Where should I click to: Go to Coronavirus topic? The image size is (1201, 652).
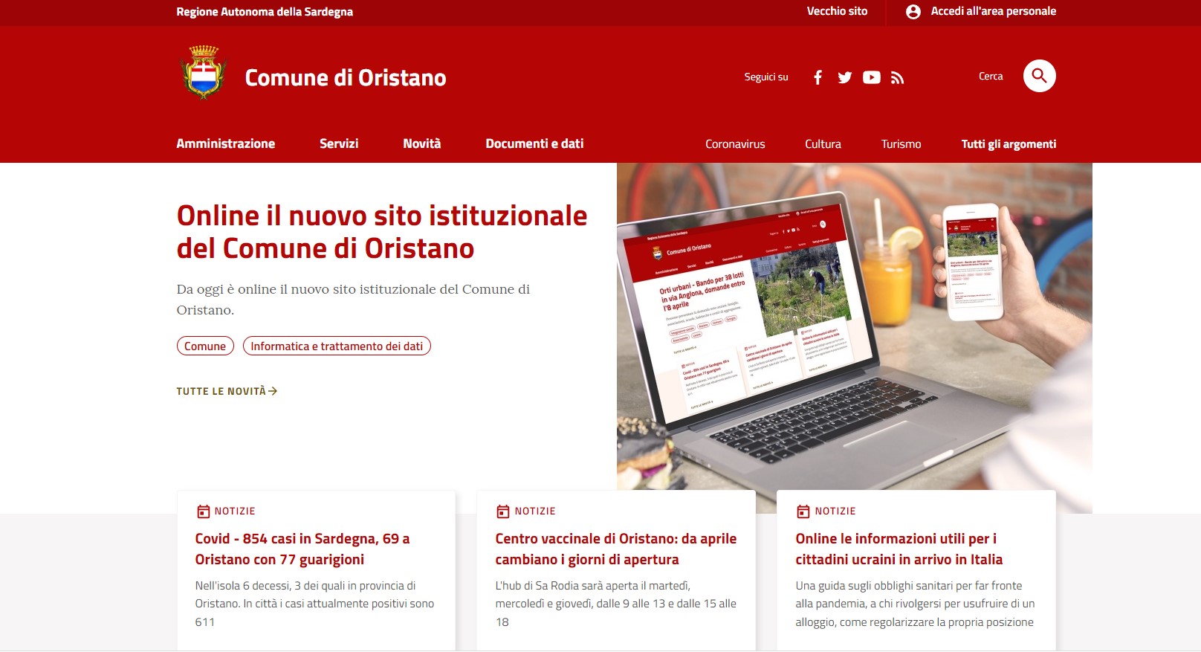click(735, 144)
